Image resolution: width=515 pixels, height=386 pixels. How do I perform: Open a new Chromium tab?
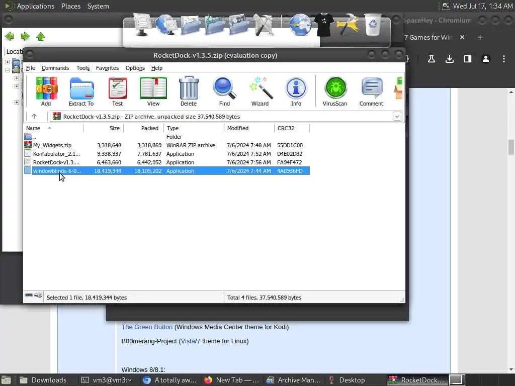pos(480,37)
